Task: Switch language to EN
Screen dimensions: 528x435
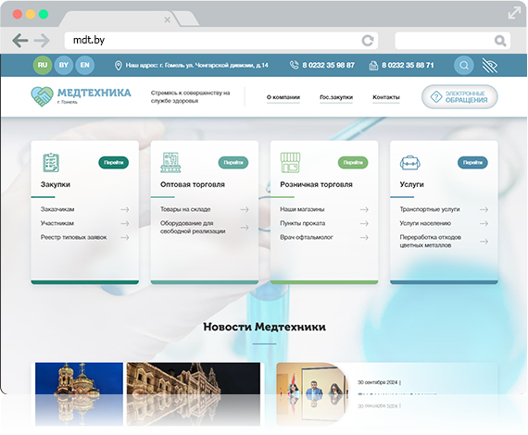Action: click(85, 65)
